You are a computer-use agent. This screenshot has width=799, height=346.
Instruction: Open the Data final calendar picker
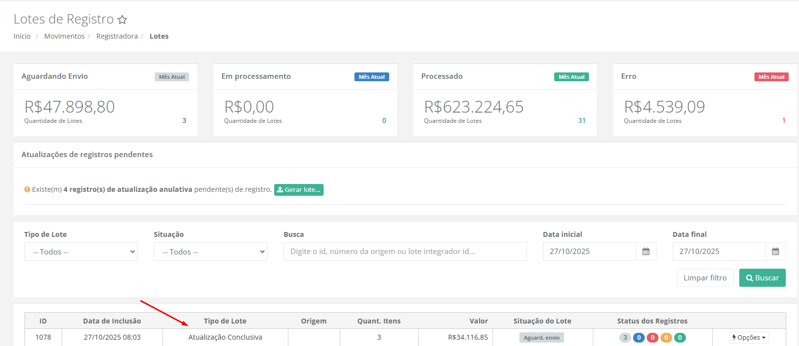click(x=775, y=252)
